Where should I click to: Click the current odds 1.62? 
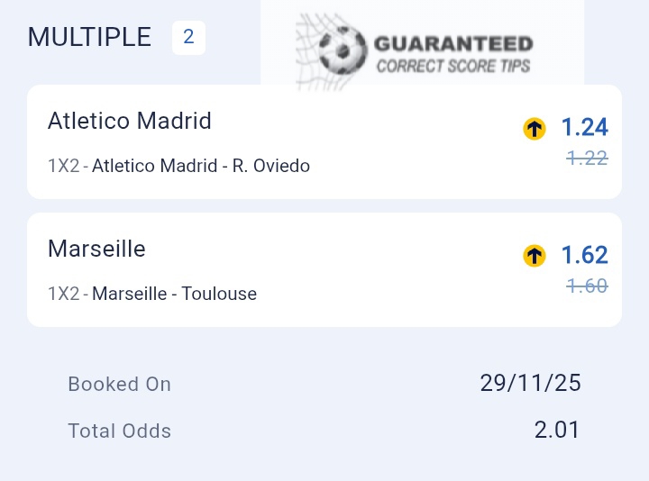(x=584, y=255)
